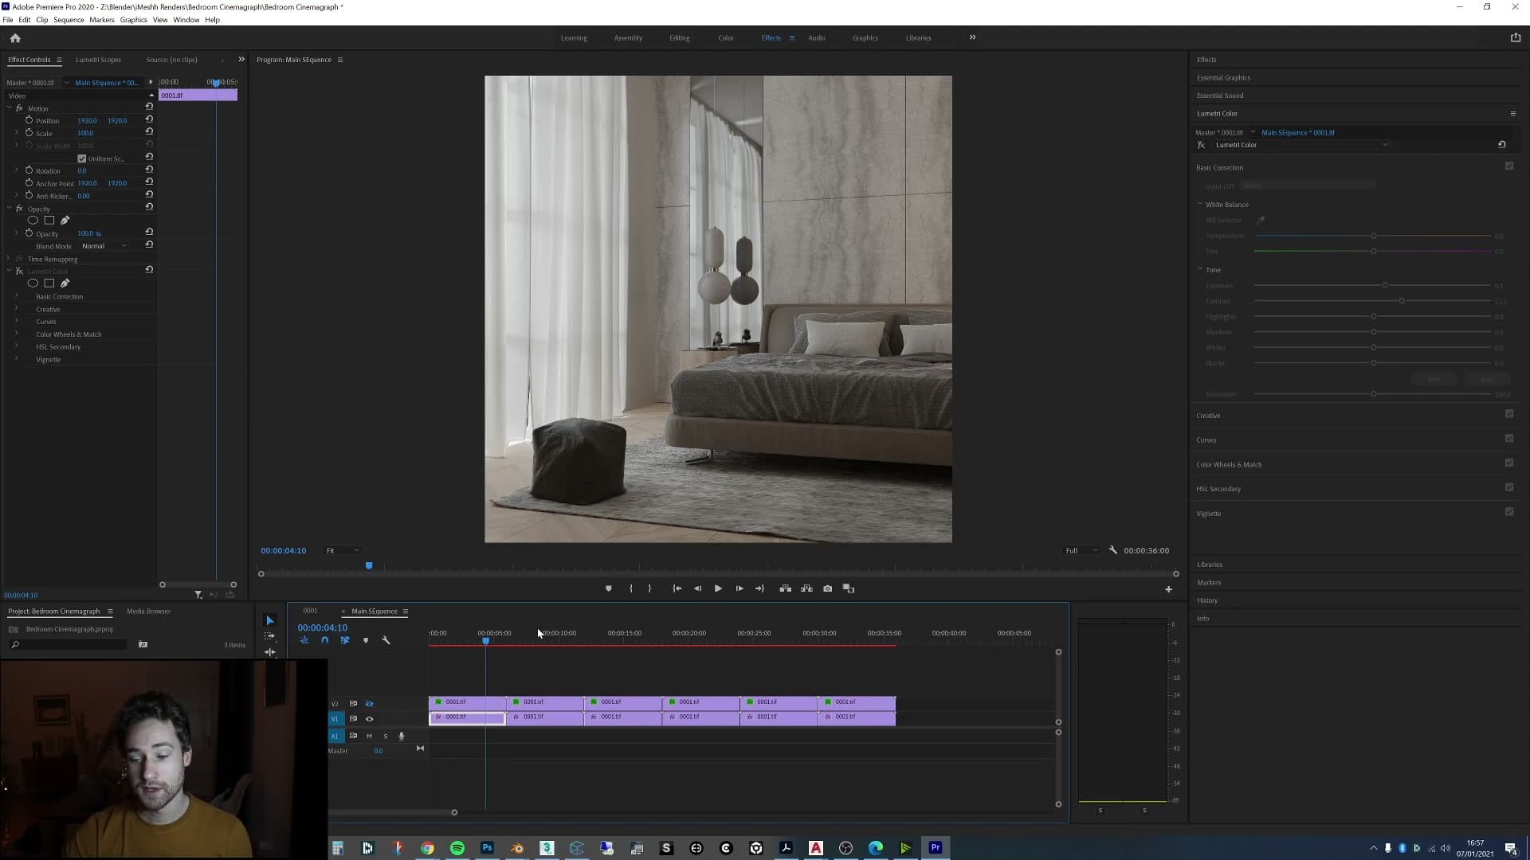1530x860 pixels.
Task: Select the Selection tool arrow
Action: point(269,620)
